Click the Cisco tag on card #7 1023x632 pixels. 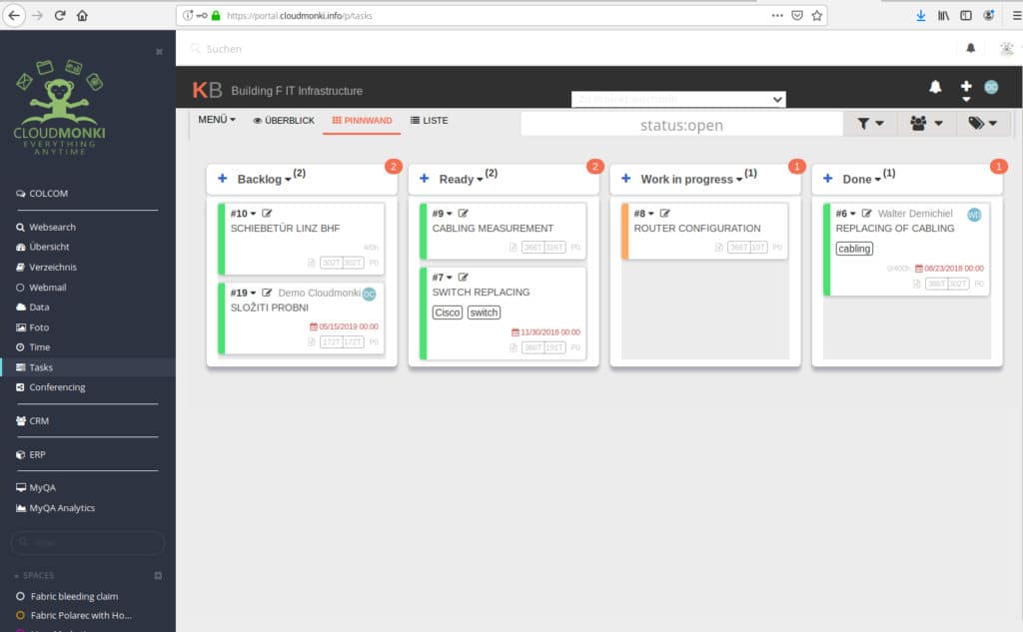[x=447, y=313]
